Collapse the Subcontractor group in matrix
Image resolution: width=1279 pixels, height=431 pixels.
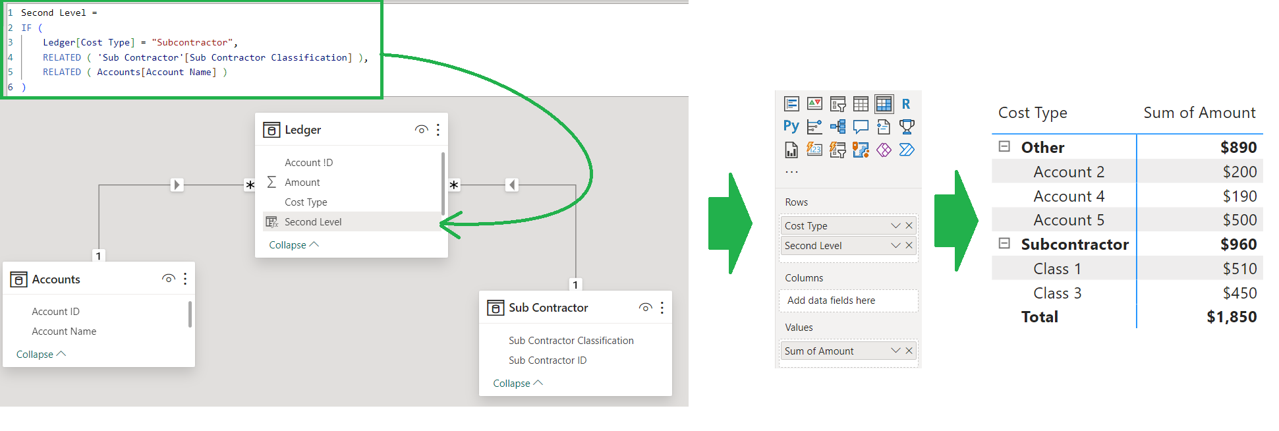click(x=1004, y=243)
